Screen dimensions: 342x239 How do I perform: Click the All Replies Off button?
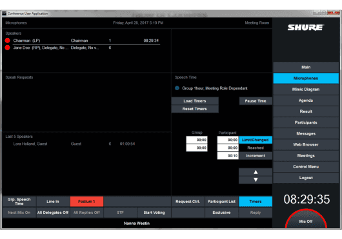[86, 213]
